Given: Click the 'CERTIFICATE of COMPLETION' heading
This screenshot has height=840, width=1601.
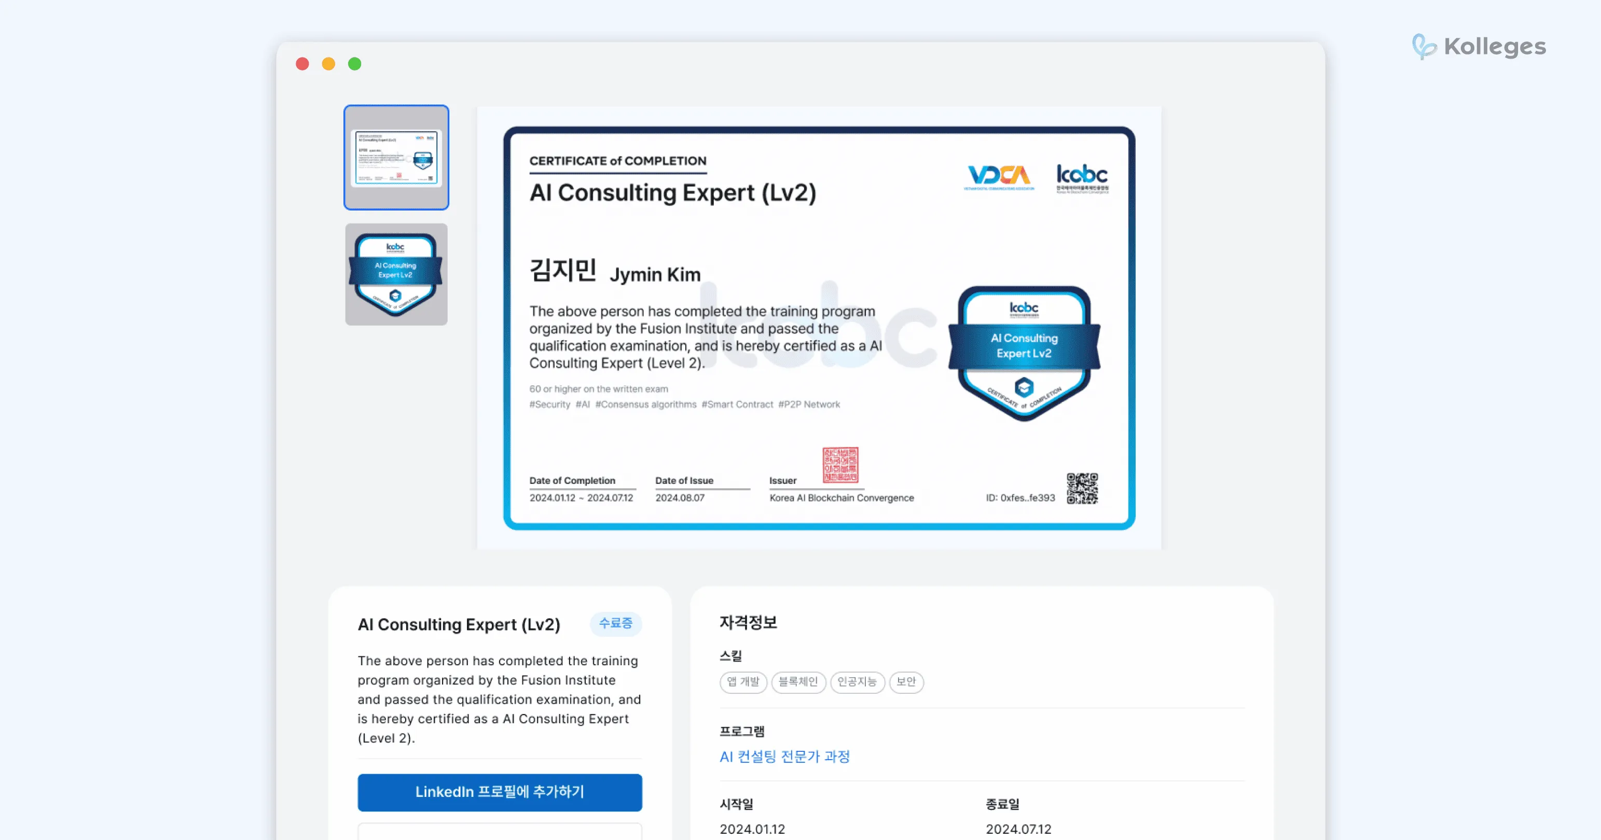Looking at the screenshot, I should (618, 160).
